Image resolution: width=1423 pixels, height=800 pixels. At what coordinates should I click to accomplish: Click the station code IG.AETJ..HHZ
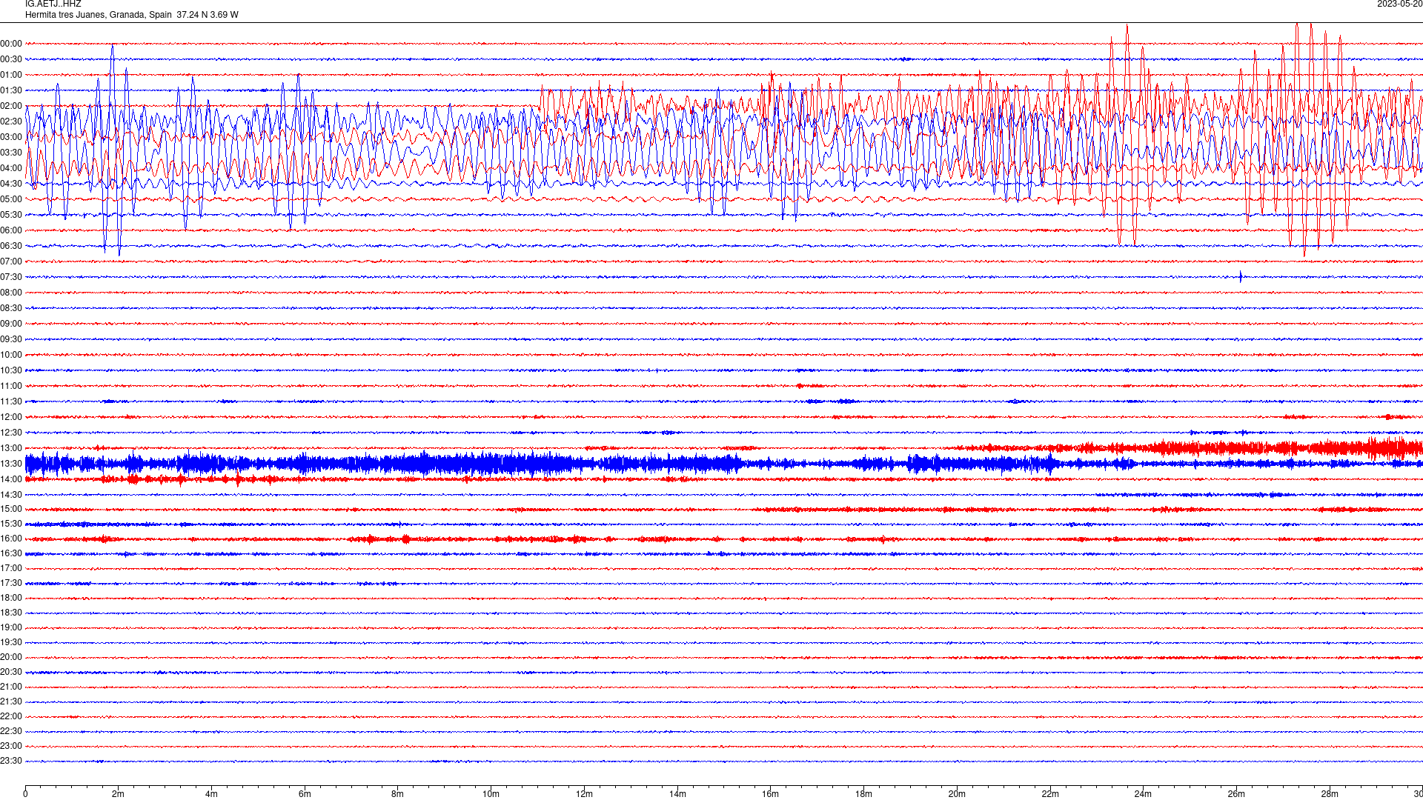(53, 4)
